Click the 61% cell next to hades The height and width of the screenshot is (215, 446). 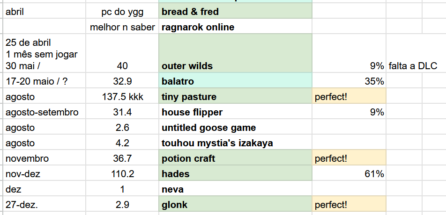tap(349, 174)
